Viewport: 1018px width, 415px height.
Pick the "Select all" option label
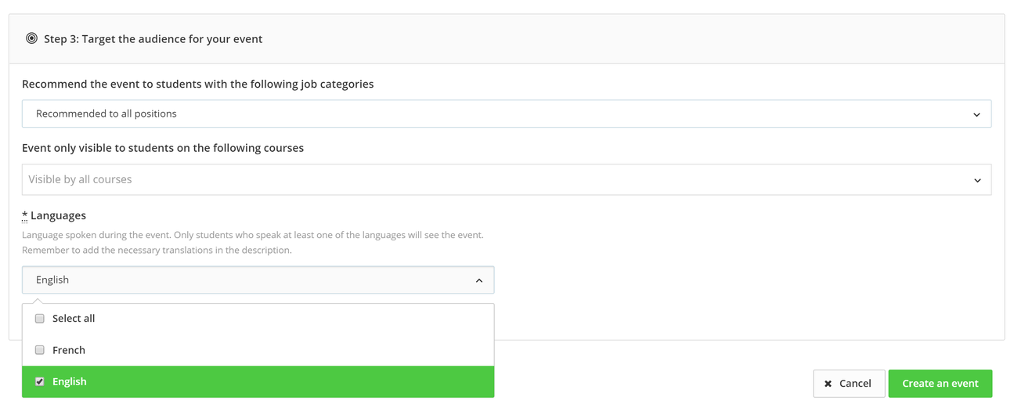coord(74,319)
